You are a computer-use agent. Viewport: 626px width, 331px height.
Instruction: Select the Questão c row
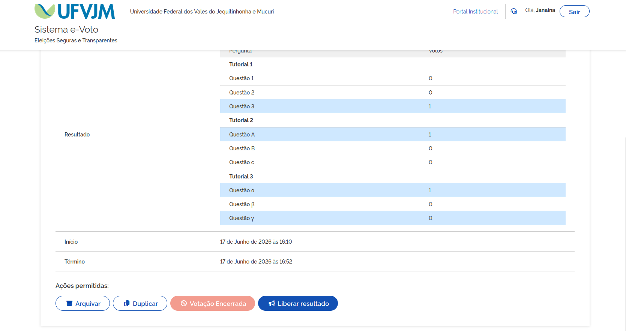[x=393, y=162]
